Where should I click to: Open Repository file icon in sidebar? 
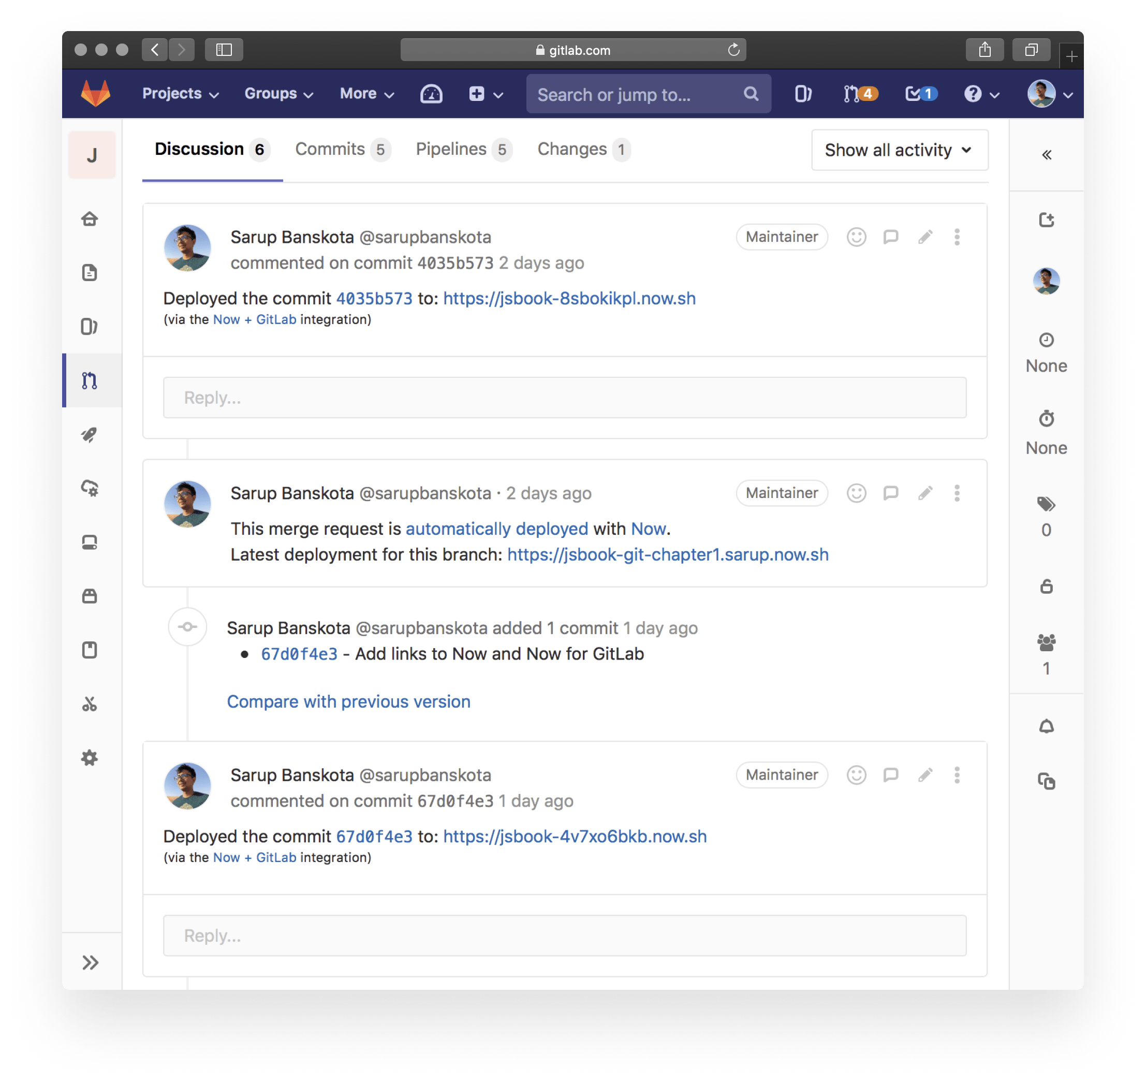pos(90,272)
